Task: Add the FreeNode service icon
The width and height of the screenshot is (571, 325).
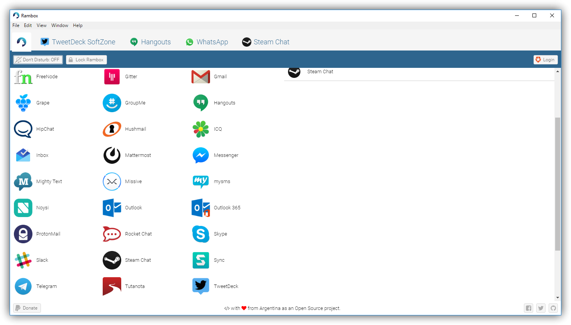Action: (x=23, y=77)
